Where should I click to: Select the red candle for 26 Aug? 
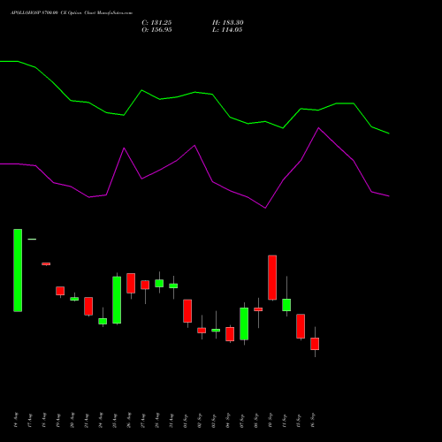(x=131, y=283)
